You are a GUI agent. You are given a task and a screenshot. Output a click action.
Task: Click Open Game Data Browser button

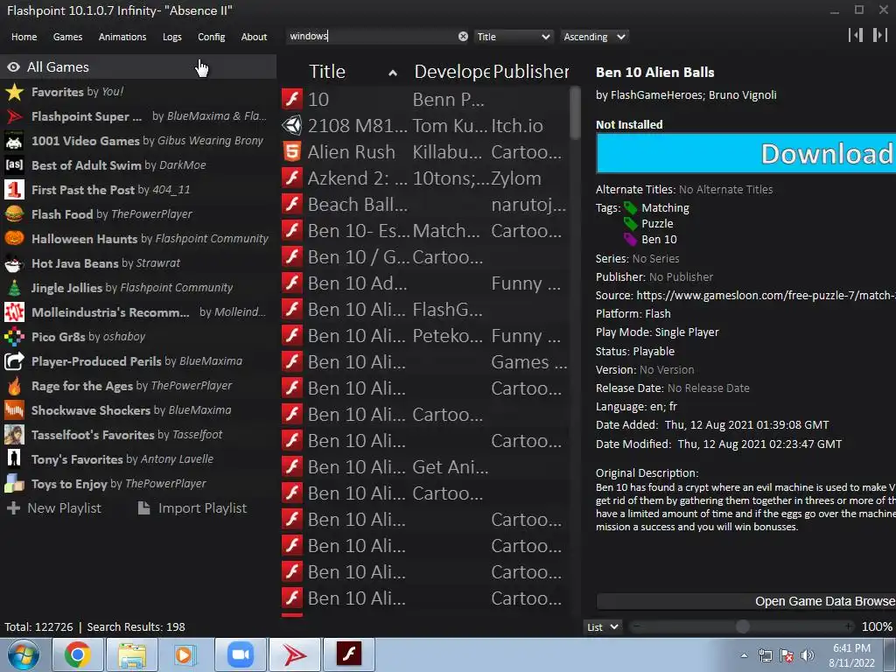(745, 601)
